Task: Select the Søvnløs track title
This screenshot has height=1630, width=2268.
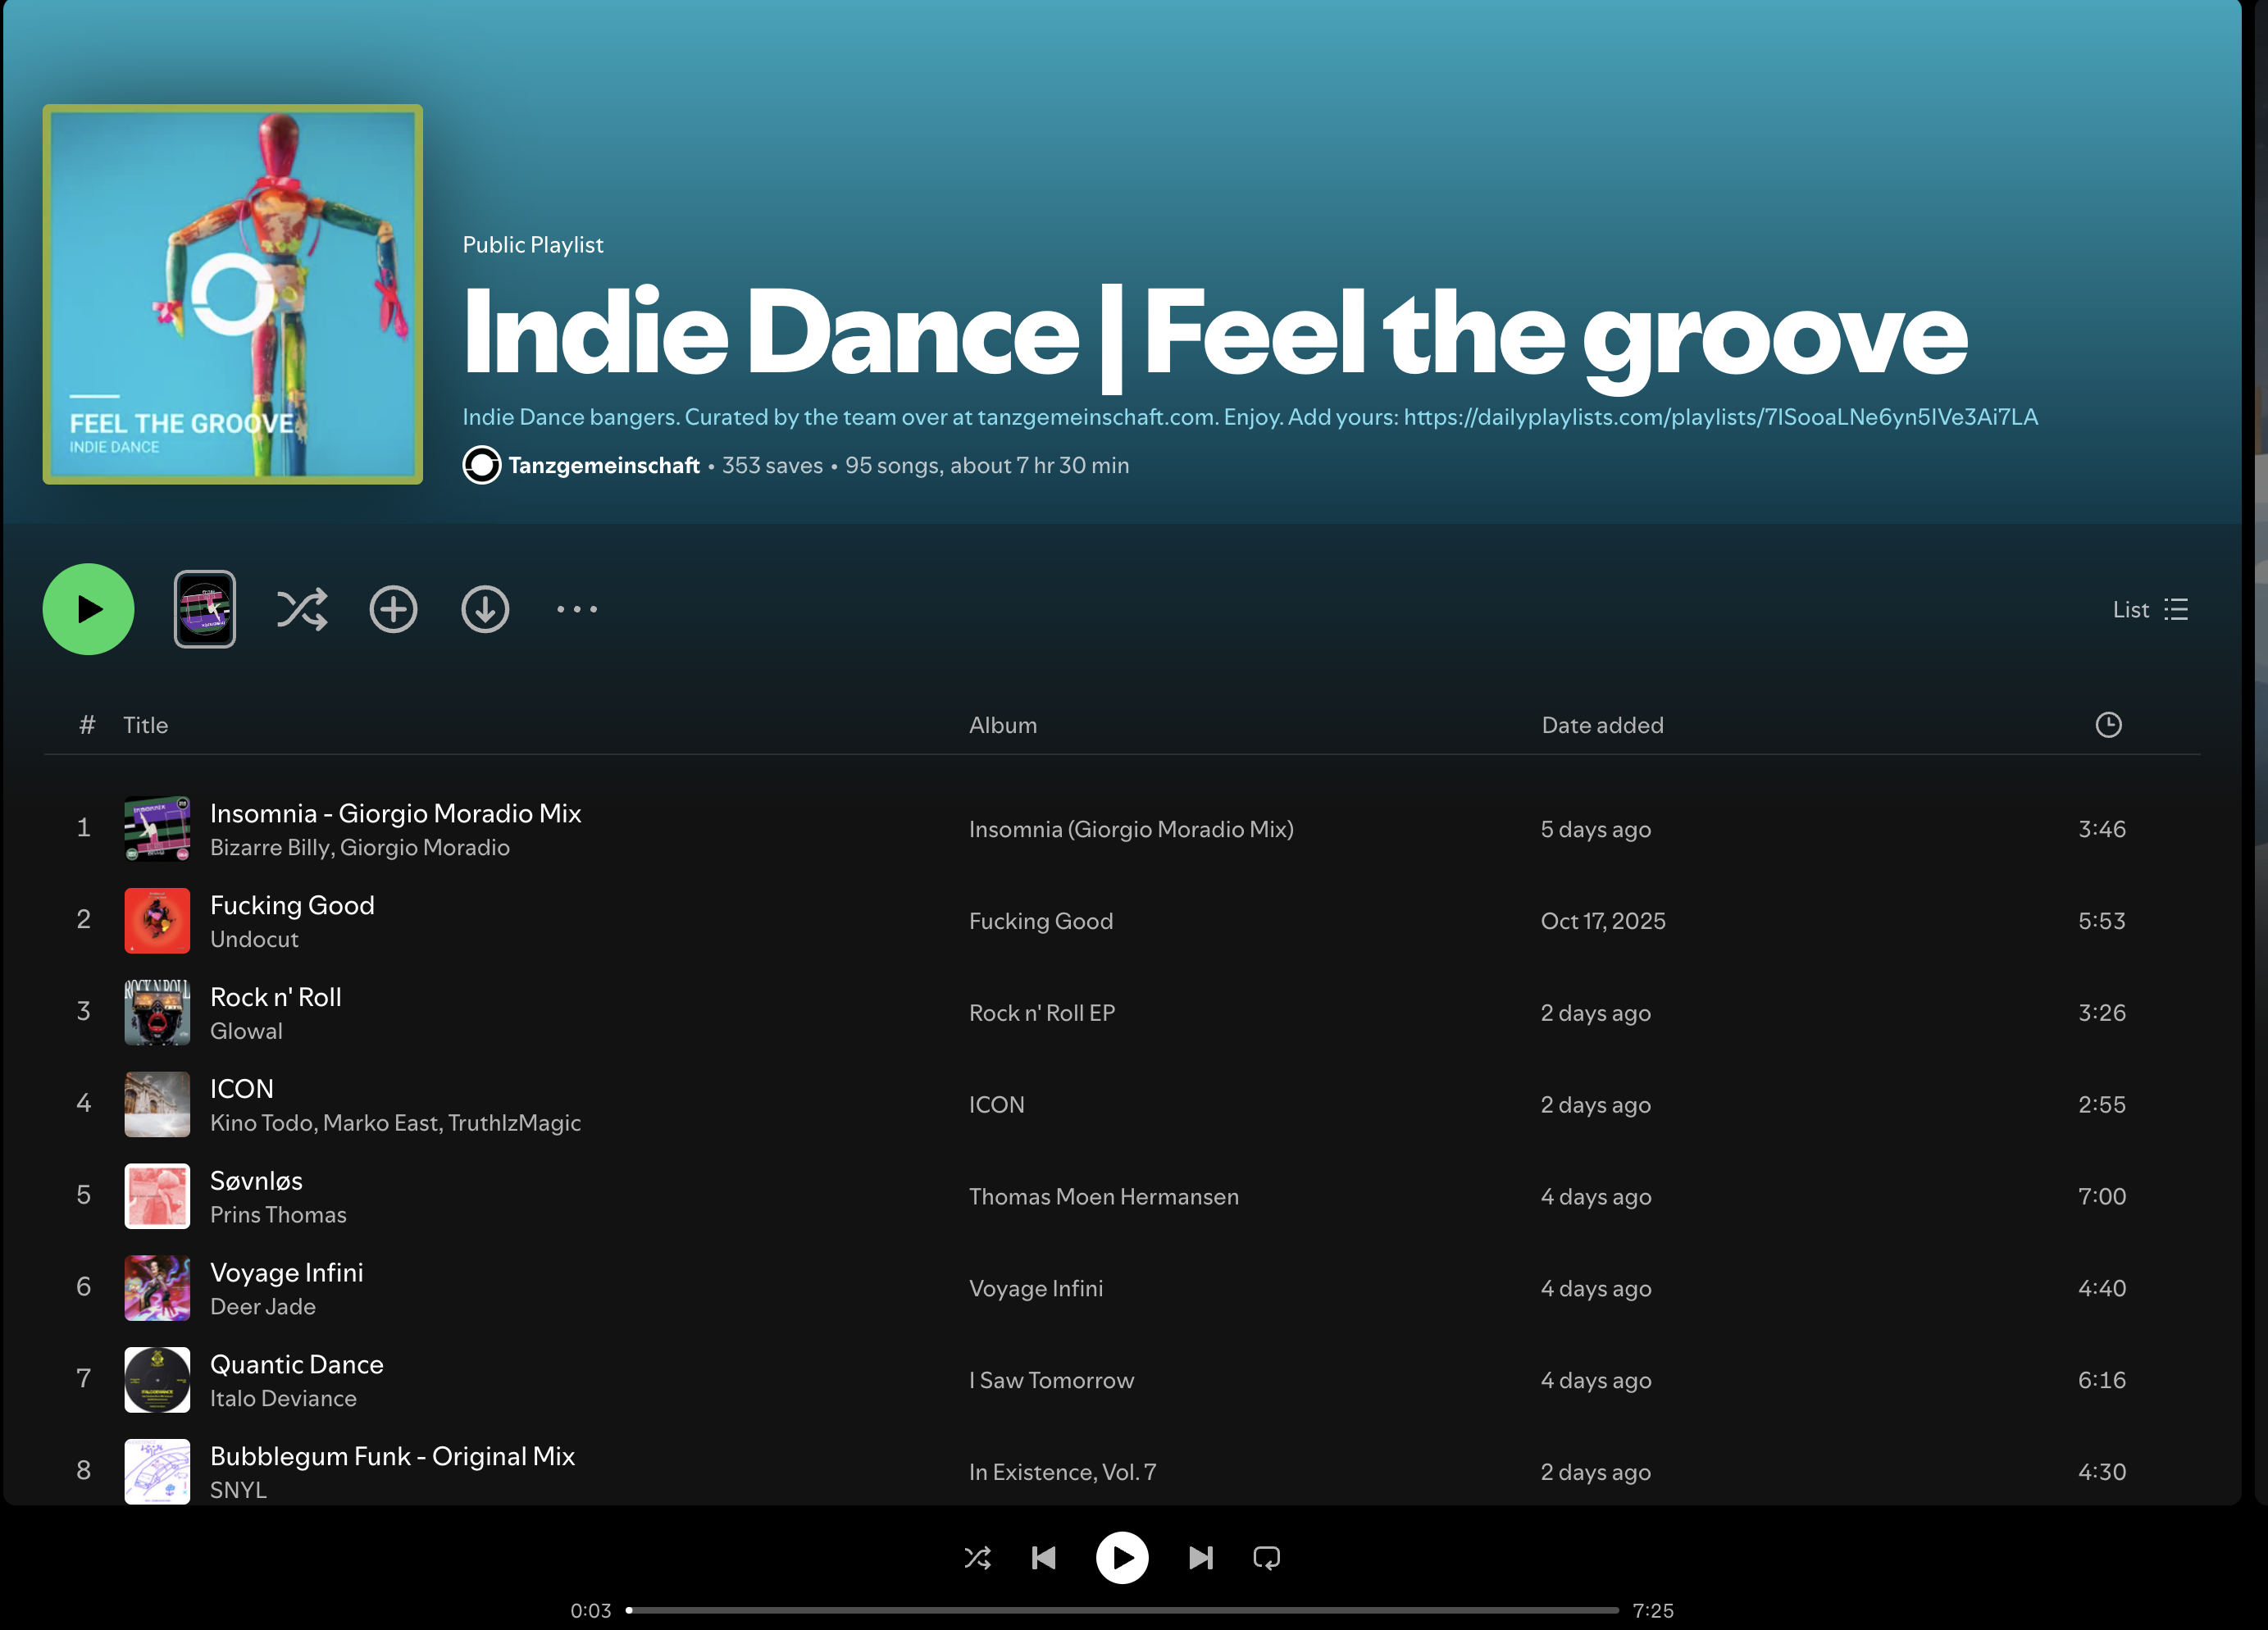Action: pyautogui.click(x=256, y=1181)
